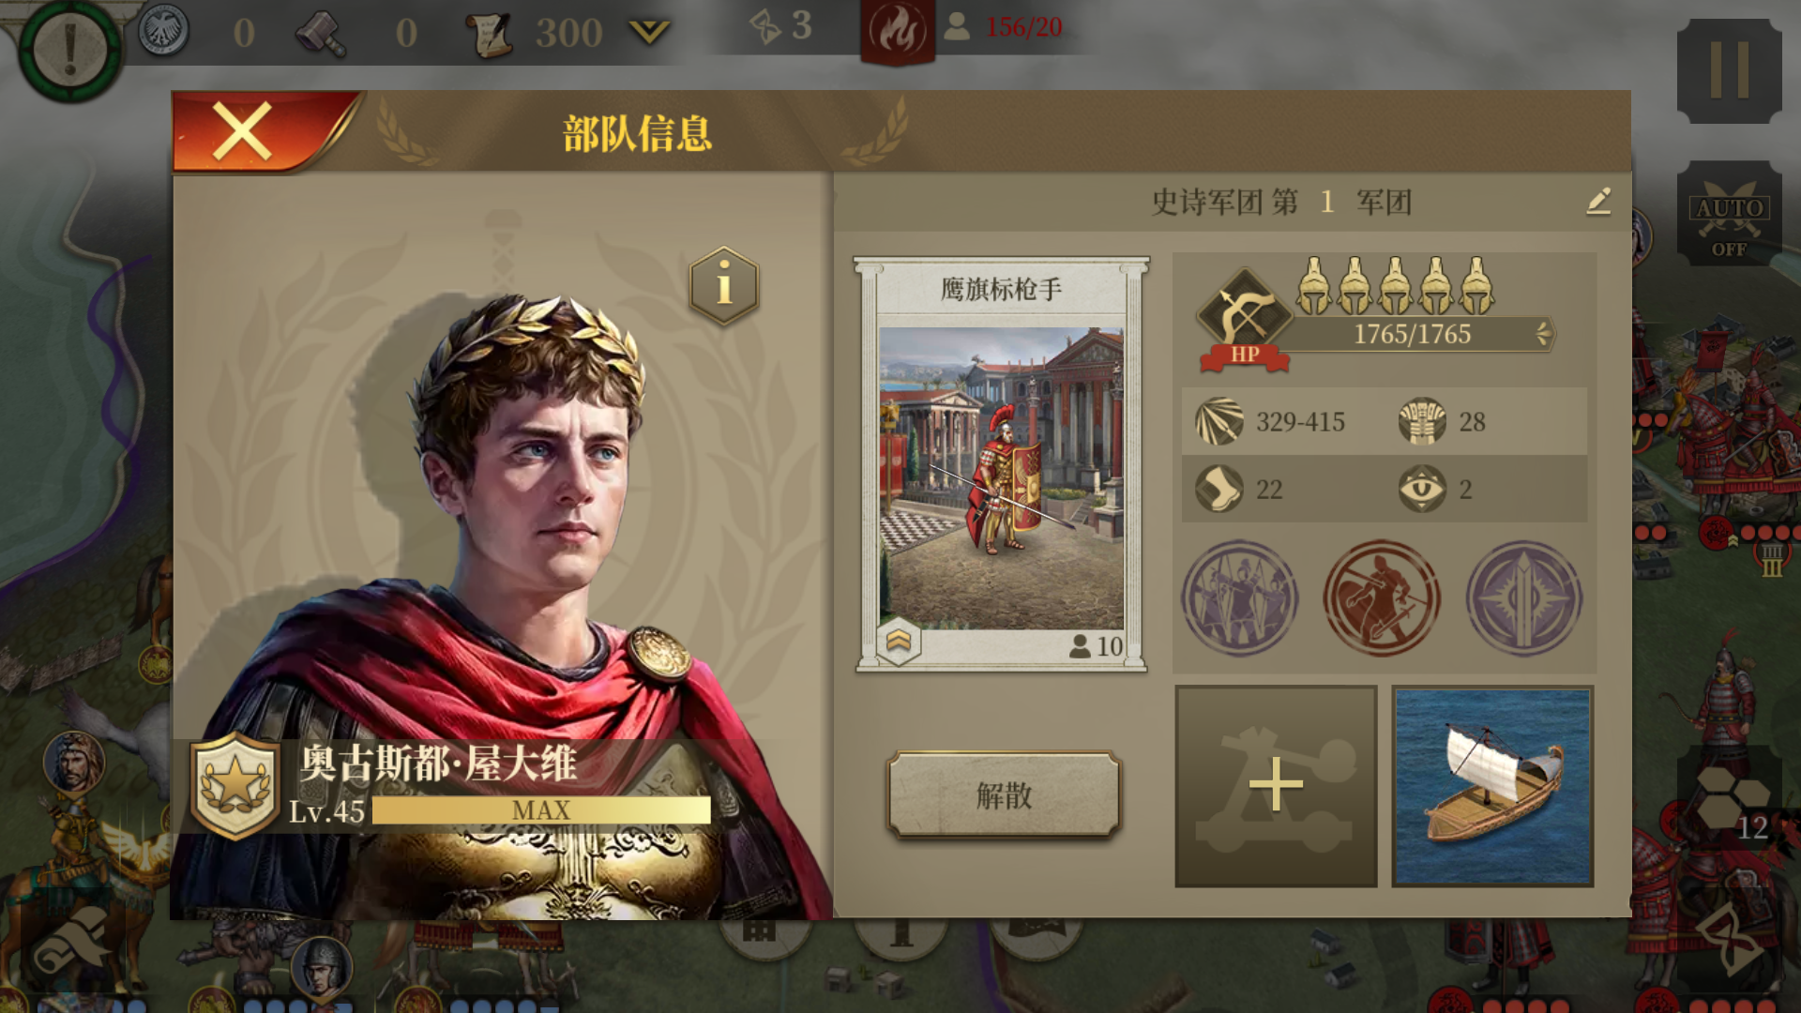The width and height of the screenshot is (1801, 1013).
Task: Open the hexagon grid panel showing 12
Action: tap(1731, 802)
